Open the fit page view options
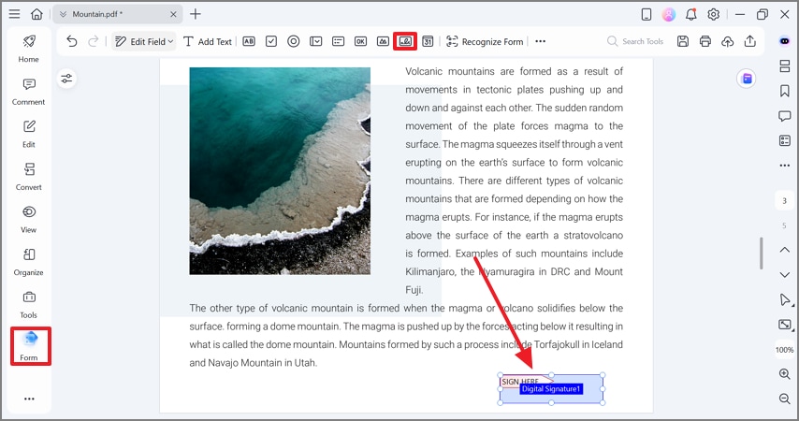799x421 pixels. pos(786,325)
